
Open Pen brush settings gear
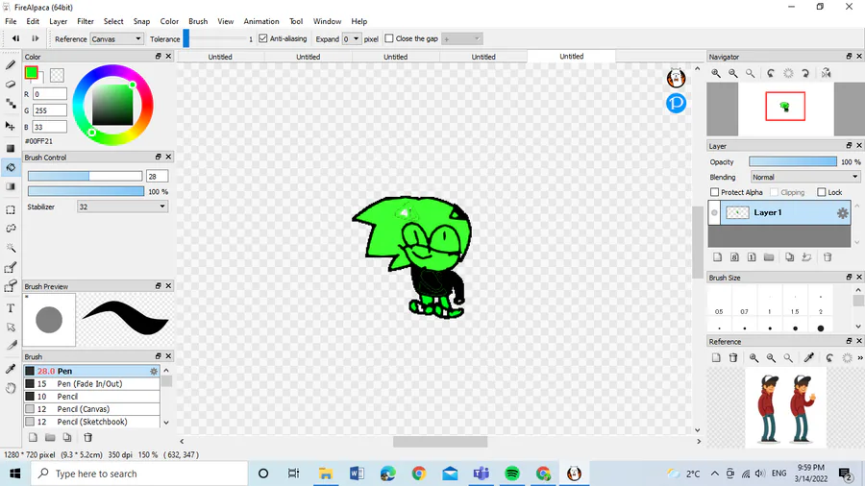154,372
